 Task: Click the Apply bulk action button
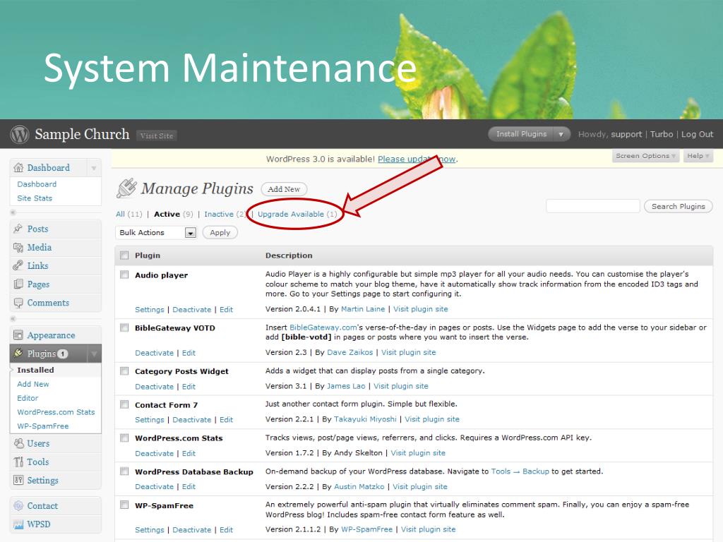click(x=220, y=233)
